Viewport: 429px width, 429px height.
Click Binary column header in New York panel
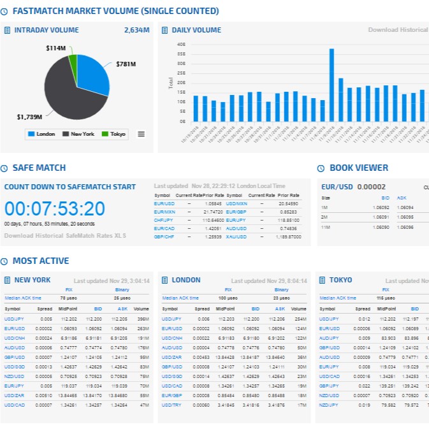tap(122, 289)
